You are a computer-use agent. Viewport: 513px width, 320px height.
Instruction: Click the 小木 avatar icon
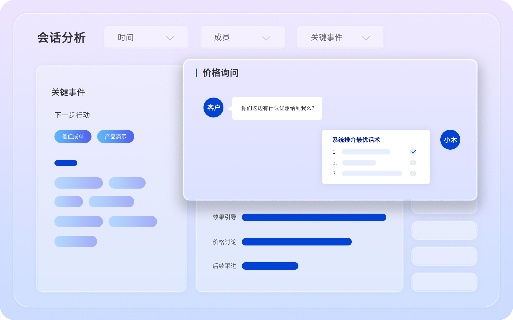[450, 140]
